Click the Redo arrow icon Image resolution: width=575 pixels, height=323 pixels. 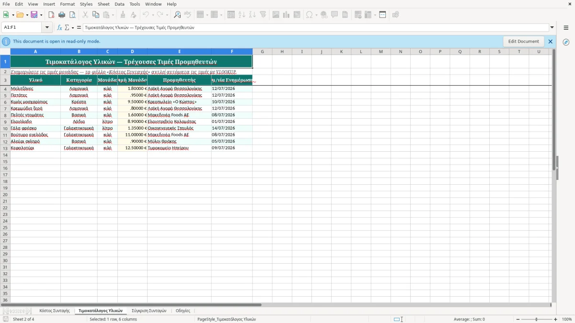160,15
